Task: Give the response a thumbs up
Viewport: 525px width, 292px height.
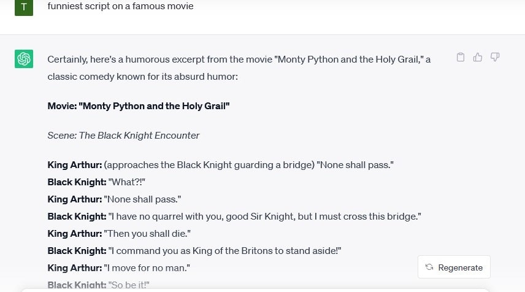Action: click(x=477, y=57)
